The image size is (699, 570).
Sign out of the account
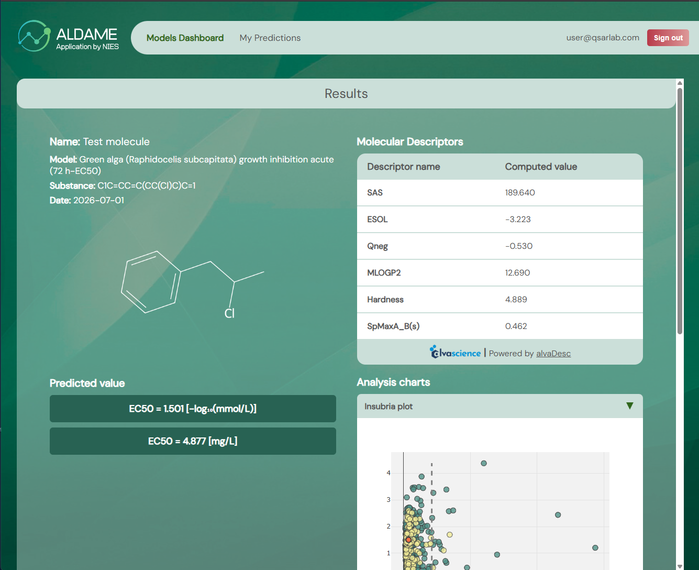(668, 38)
